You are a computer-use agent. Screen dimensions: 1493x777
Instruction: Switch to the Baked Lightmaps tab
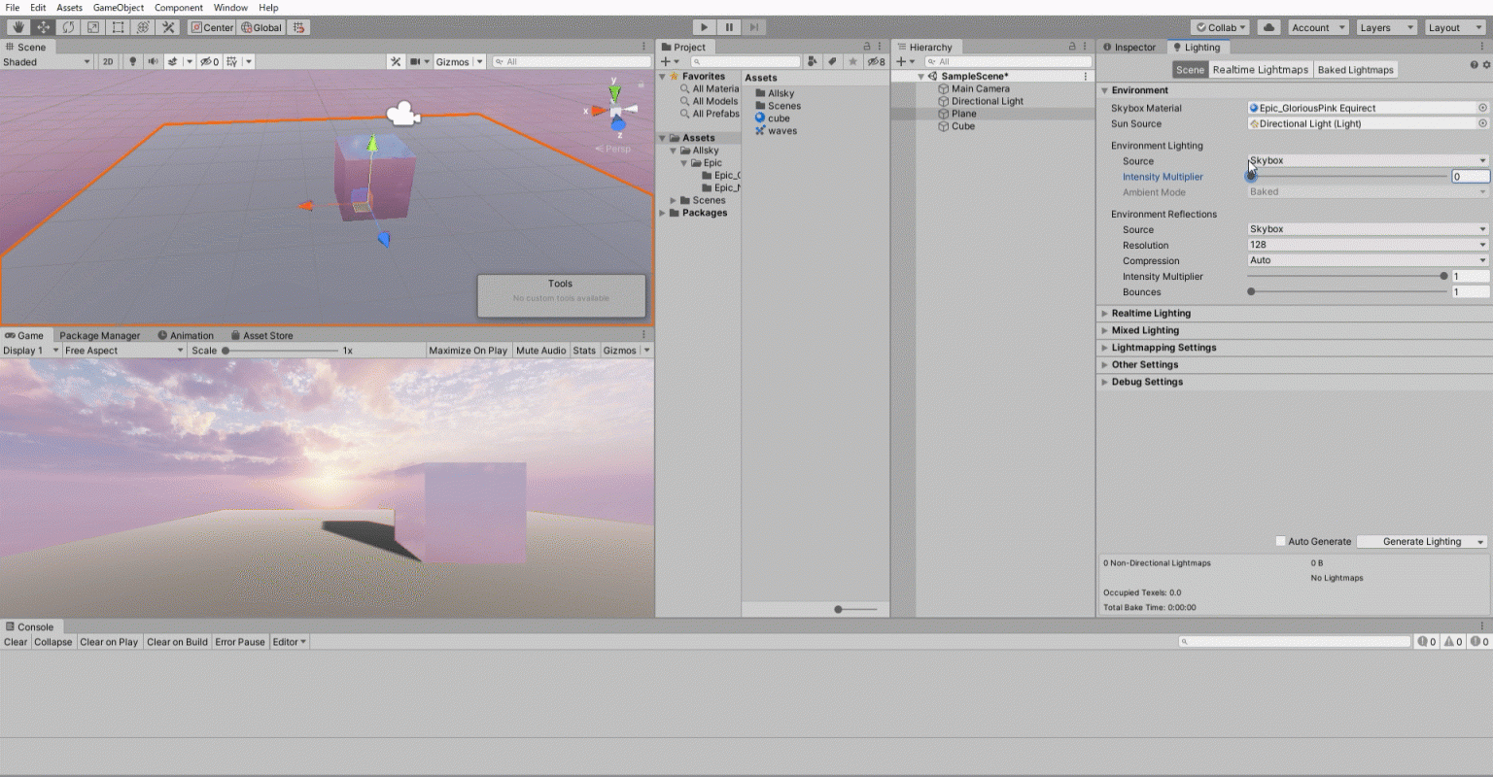(x=1355, y=69)
